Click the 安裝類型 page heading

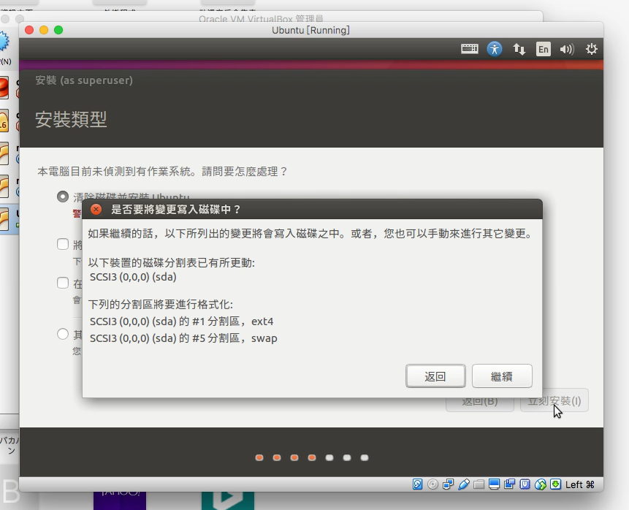tap(71, 119)
